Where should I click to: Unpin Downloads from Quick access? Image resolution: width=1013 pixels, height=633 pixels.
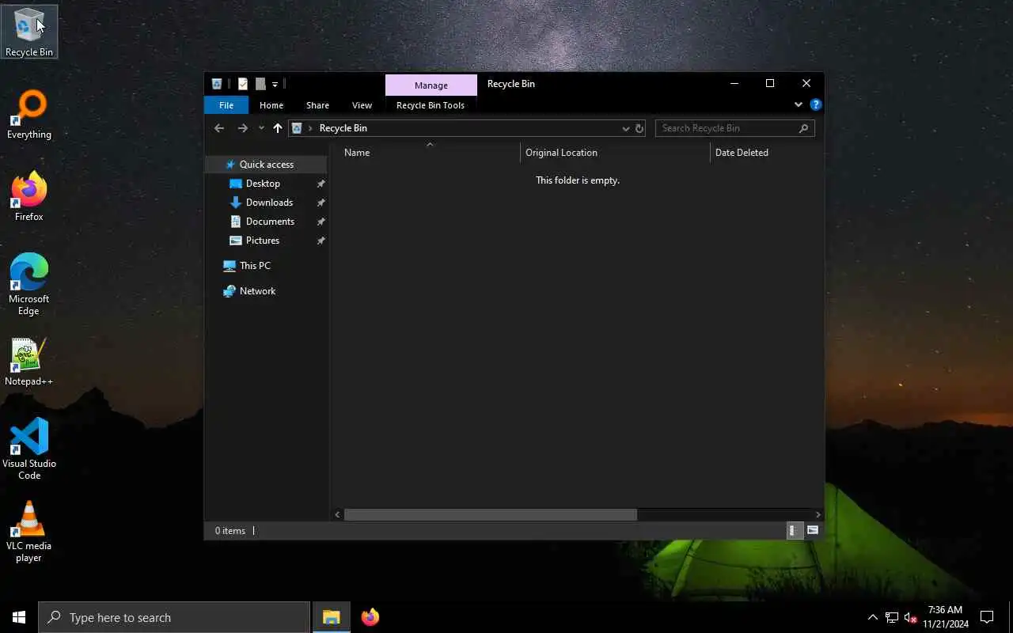click(x=321, y=203)
